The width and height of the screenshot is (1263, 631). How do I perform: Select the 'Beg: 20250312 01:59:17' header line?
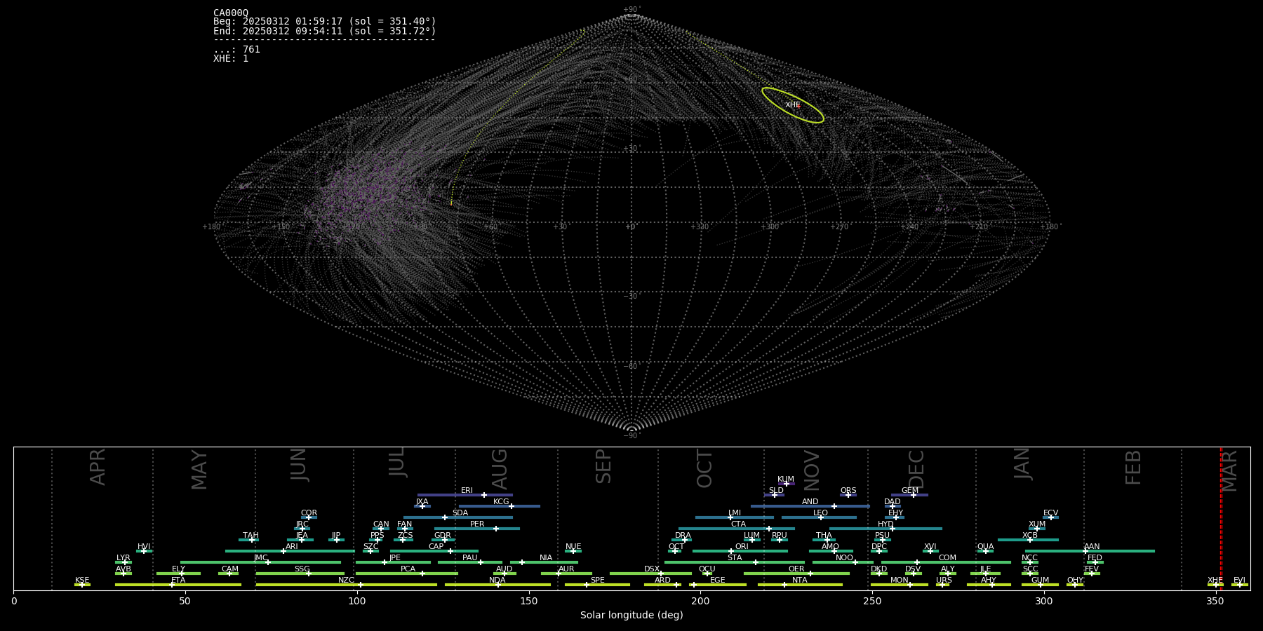pos(324,22)
